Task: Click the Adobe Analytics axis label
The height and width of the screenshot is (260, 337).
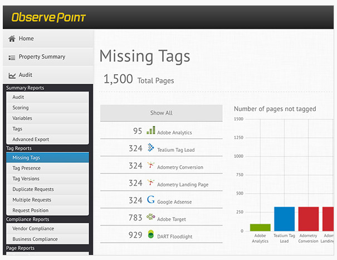Action: click(260, 238)
